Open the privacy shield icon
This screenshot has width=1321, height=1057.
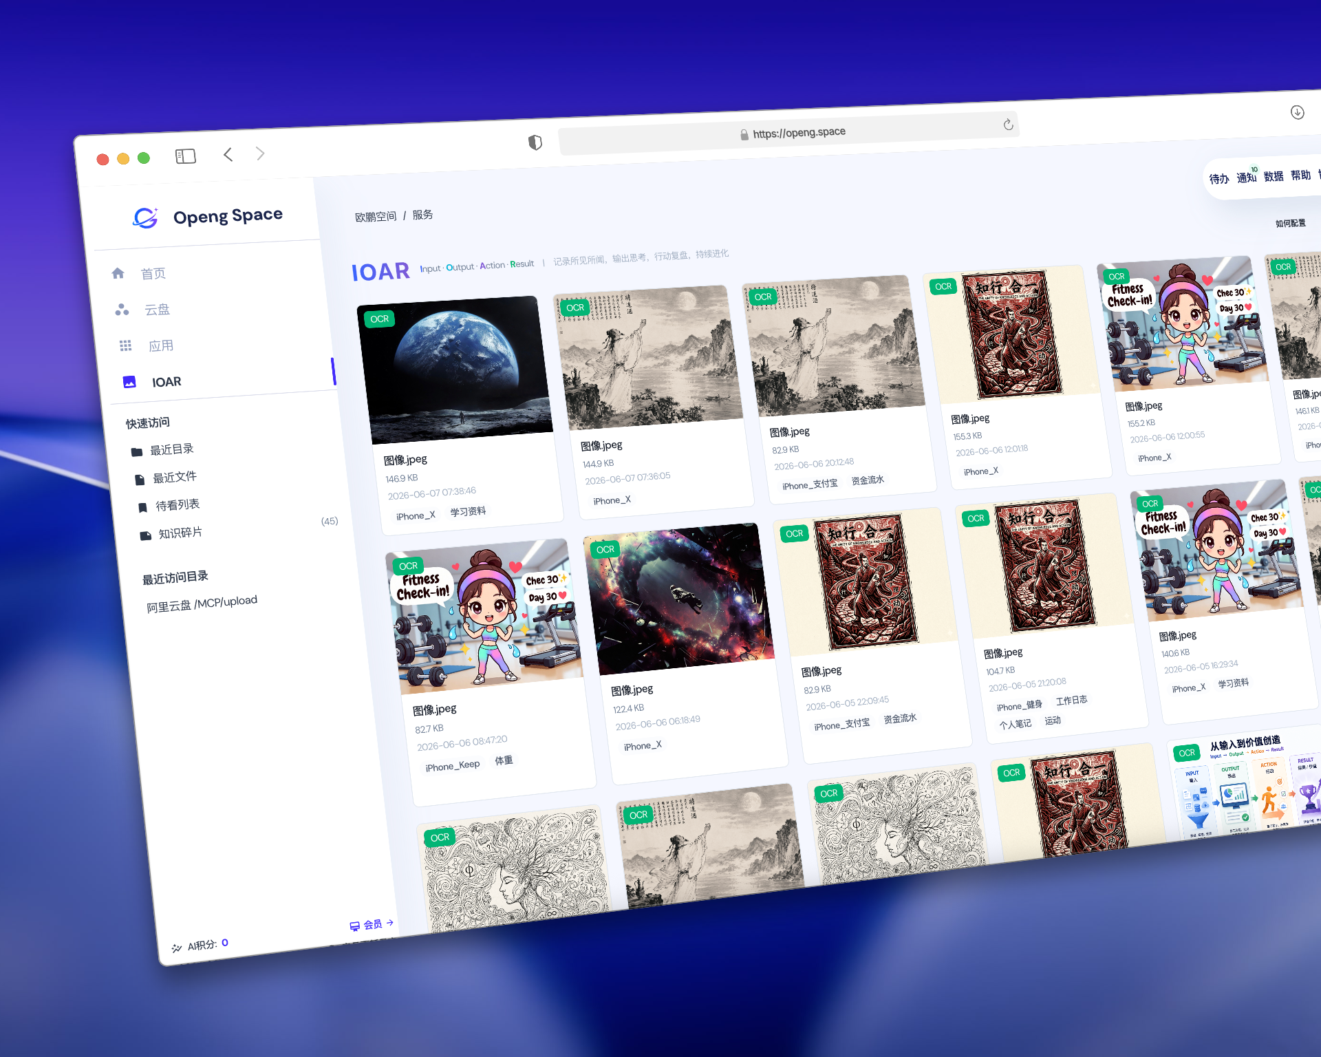(535, 142)
